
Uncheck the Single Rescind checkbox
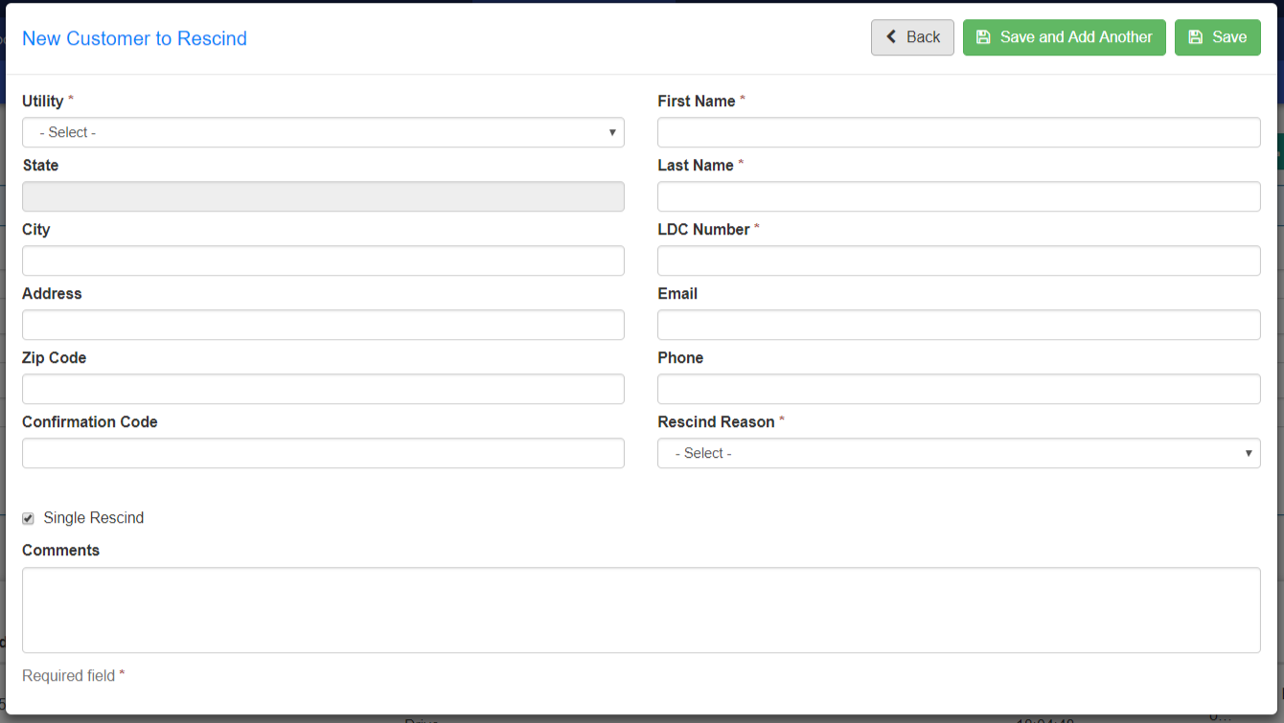click(28, 518)
